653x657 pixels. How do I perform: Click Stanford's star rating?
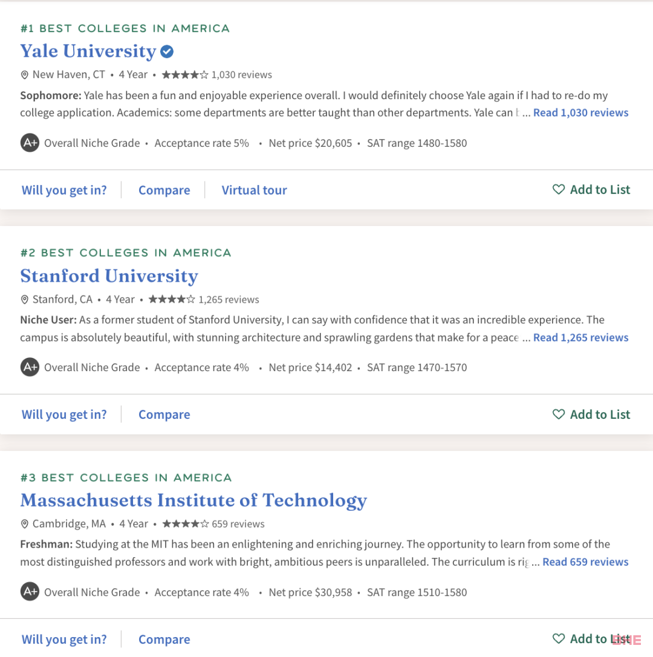coord(172,299)
